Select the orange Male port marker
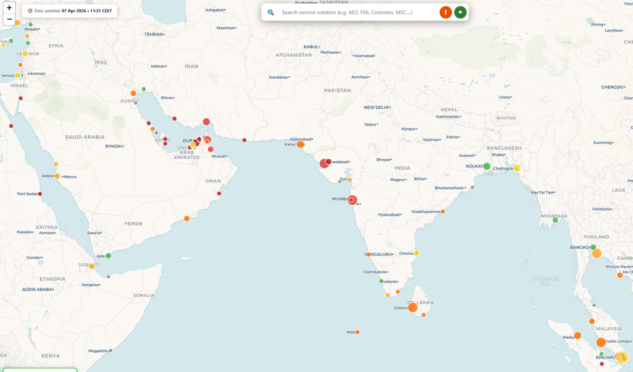 click(x=357, y=332)
